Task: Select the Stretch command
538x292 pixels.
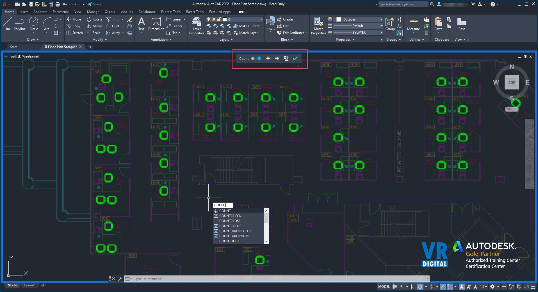Action: tap(75, 33)
